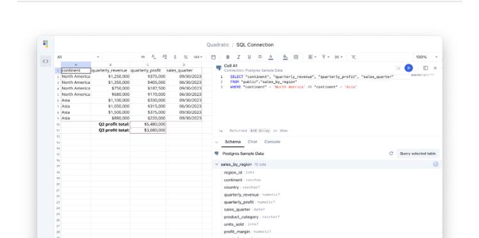
Task: Apply strikethrough formatting
Action: click(x=260, y=57)
